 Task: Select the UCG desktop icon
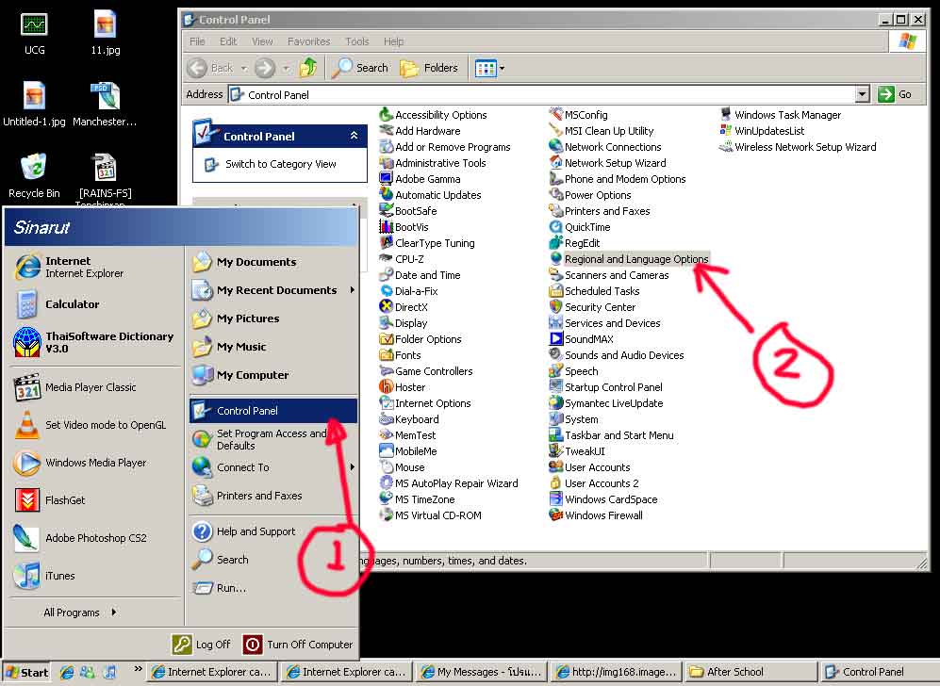(x=34, y=34)
